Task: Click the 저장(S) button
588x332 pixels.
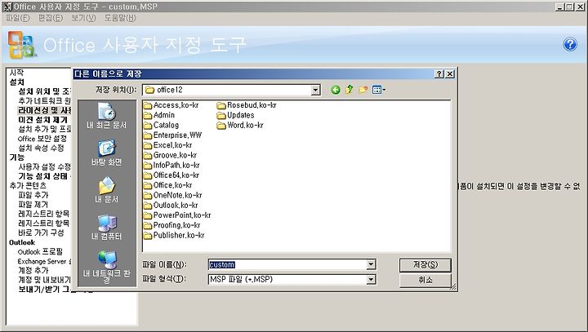Action: coord(425,265)
